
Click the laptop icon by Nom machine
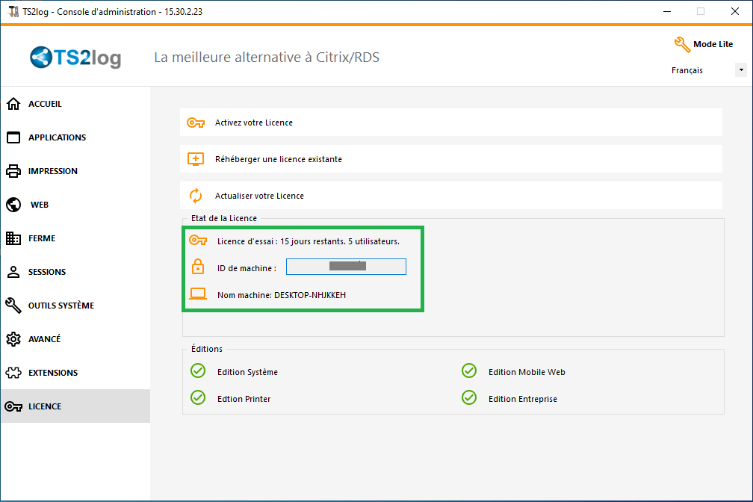[198, 294]
